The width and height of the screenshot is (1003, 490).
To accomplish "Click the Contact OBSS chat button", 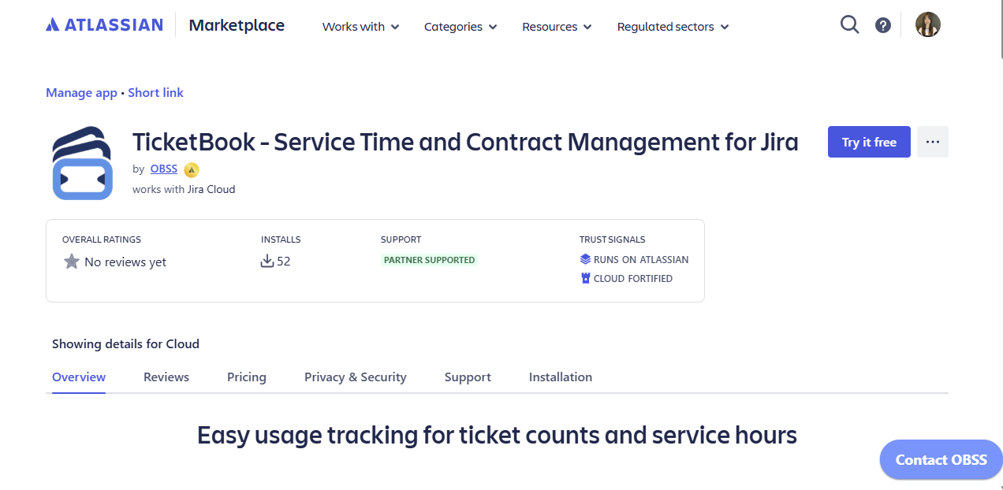I will pyautogui.click(x=941, y=460).
